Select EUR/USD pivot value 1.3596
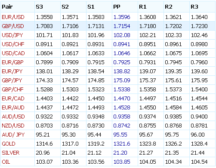216x168 pixels. click(122, 17)
